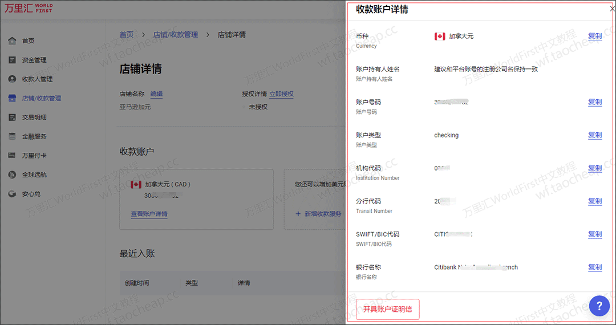The image size is (616, 325).
Task: Copy the 银行名称 Citibank value
Action: pos(595,267)
